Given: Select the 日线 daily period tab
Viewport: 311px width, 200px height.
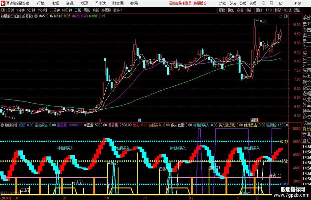Looking at the screenshot, I should pos(78,10).
